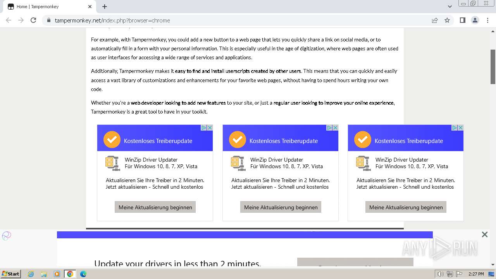Click the padlock site info icon
This screenshot has height=279, width=496.
49,21
